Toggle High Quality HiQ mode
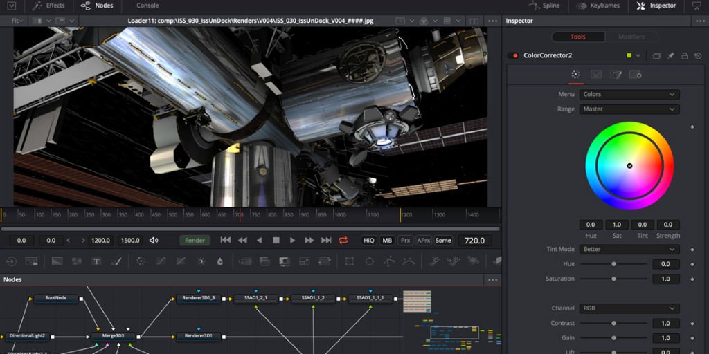The width and height of the screenshot is (709, 354). (x=369, y=240)
